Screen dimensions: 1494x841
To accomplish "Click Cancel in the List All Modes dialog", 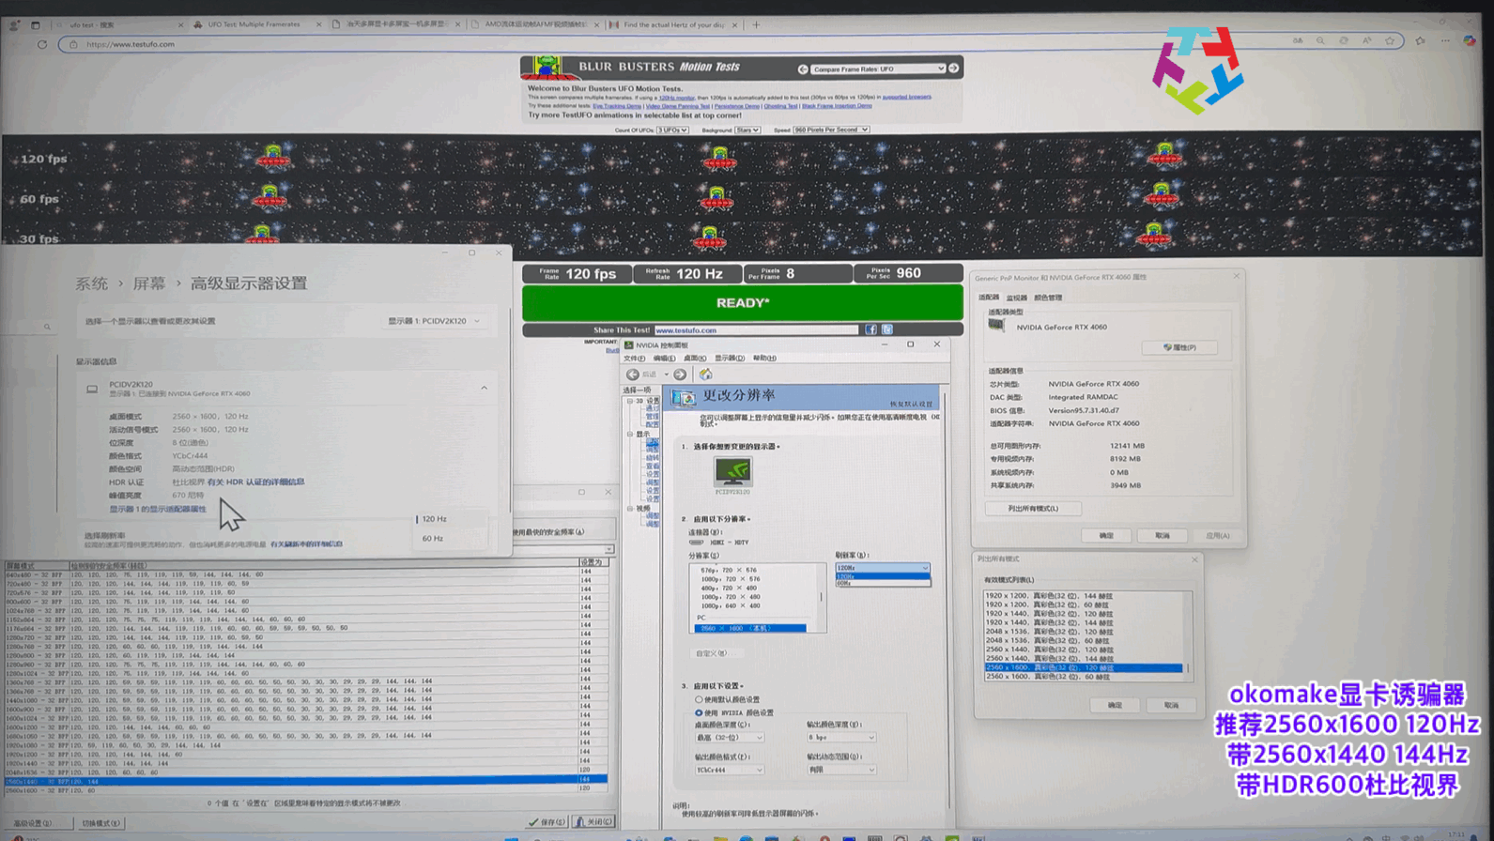I will click(1171, 705).
